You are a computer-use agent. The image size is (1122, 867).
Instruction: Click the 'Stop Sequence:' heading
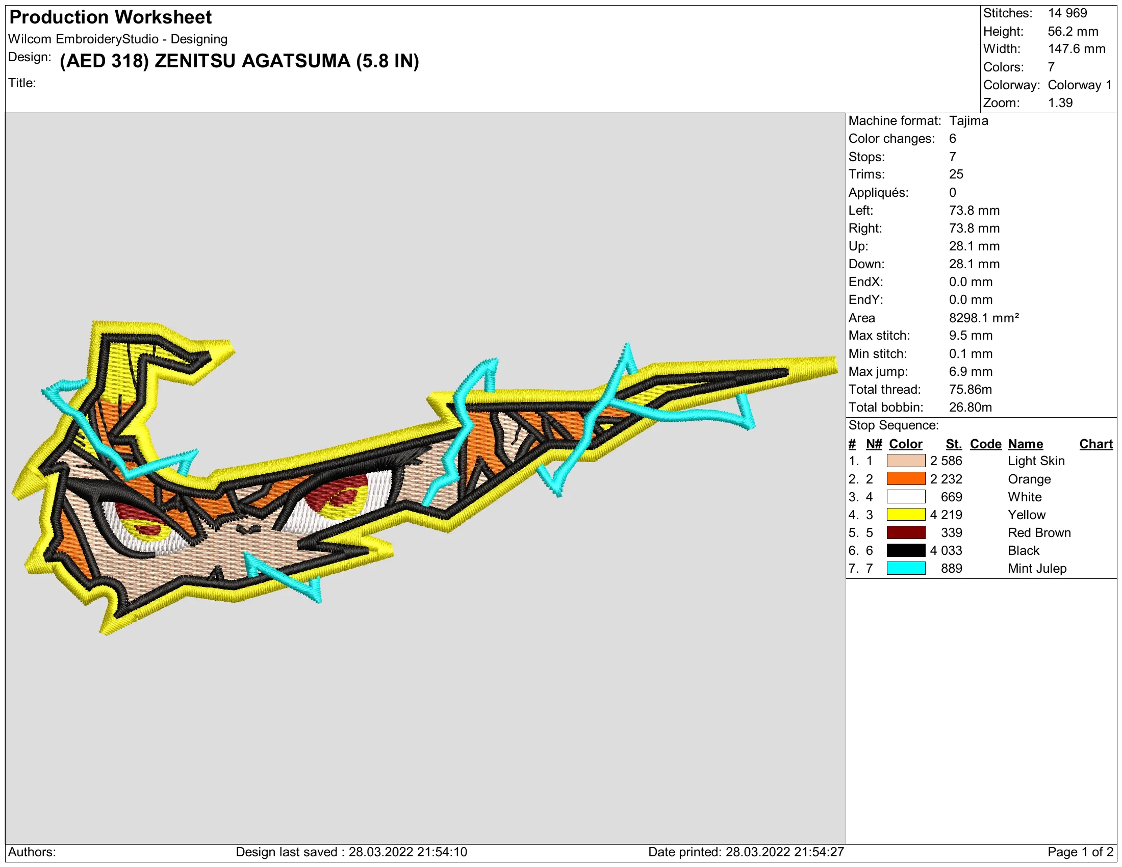pos(893,425)
